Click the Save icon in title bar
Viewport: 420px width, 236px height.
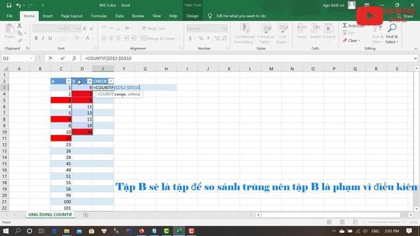(9, 5)
